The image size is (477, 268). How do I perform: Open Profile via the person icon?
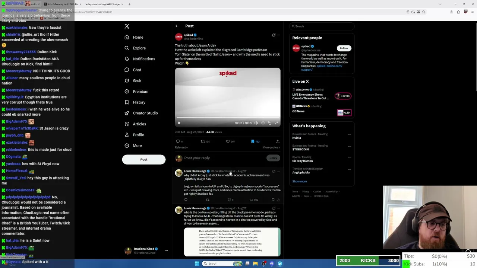click(x=127, y=135)
